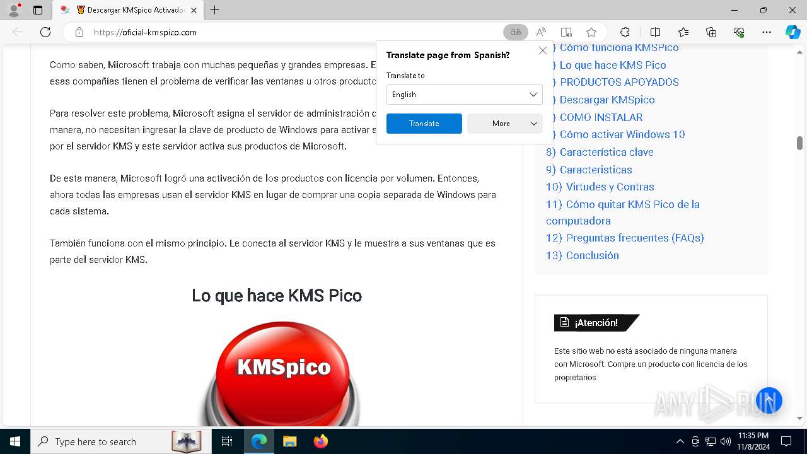Close the translate popup

pyautogui.click(x=542, y=50)
